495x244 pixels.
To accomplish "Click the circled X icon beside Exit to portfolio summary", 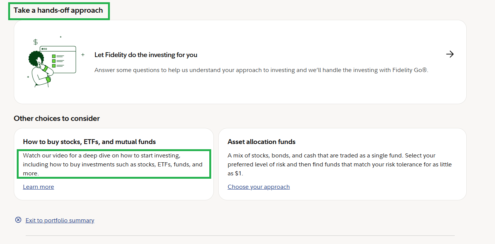I will point(18,220).
